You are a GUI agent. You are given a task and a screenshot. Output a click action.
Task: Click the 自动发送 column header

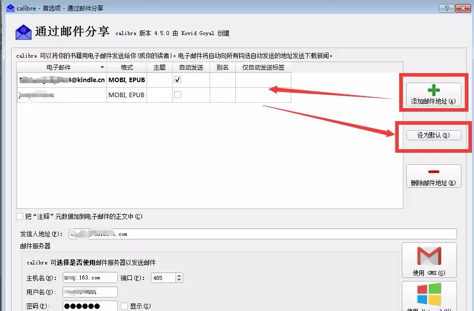pos(191,67)
